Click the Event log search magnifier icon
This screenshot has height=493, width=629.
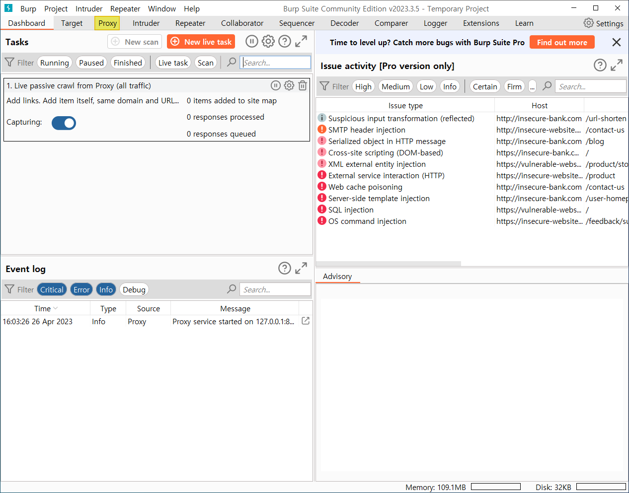click(x=232, y=289)
